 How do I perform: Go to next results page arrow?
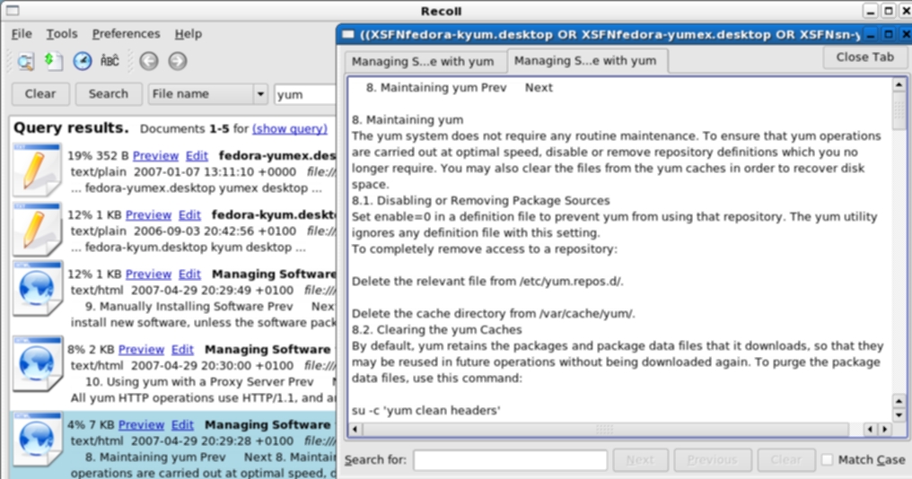coord(178,61)
